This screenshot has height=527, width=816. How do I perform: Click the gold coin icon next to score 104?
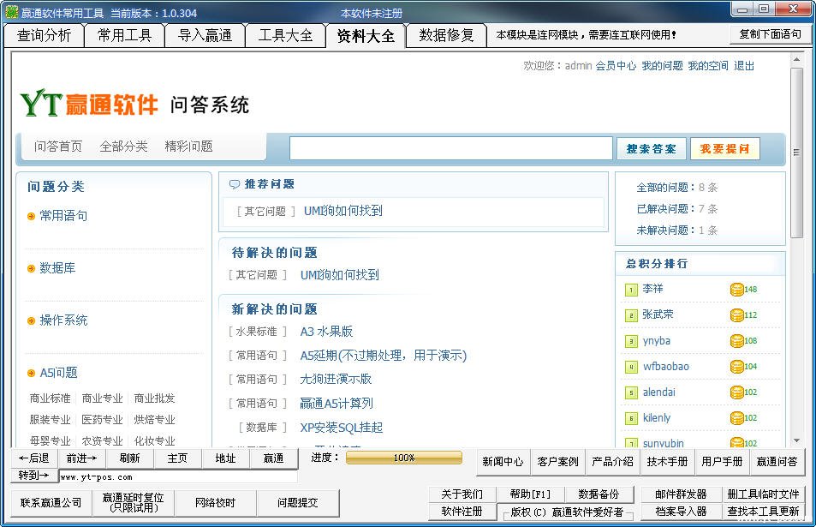[x=737, y=367]
